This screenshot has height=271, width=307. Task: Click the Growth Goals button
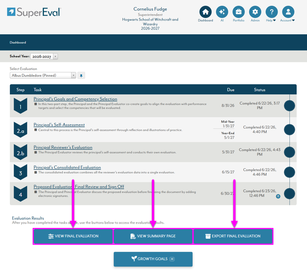click(x=153, y=259)
